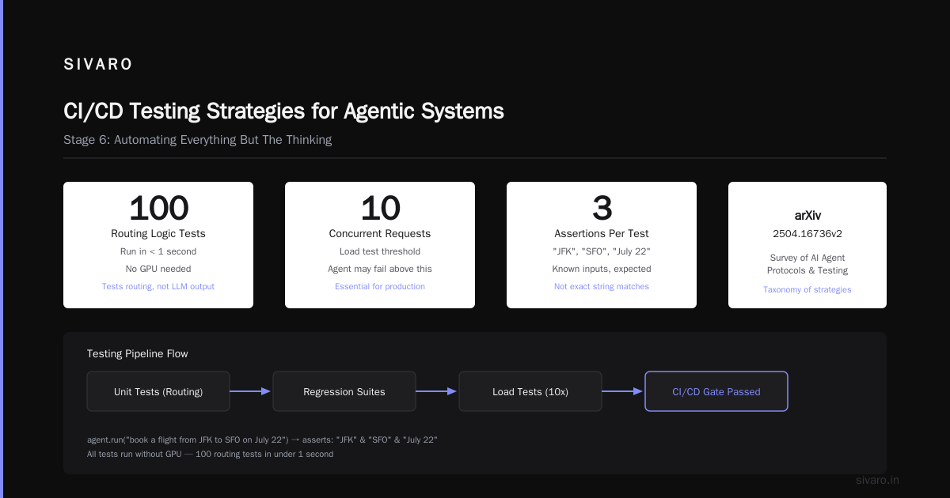Select the "CI/CD Gate Passed" box

tap(716, 391)
